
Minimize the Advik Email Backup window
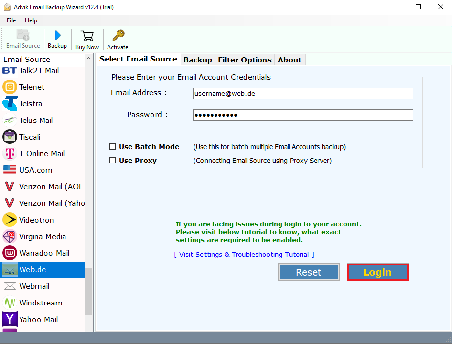coord(396,7)
